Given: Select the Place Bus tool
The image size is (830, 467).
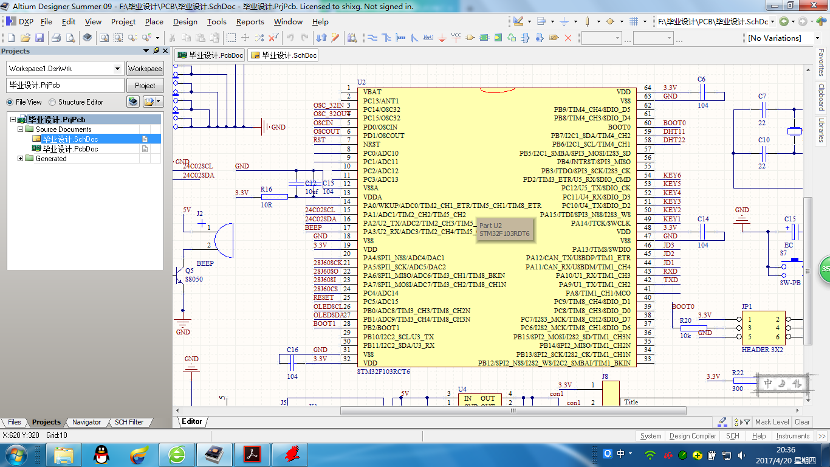Looking at the screenshot, I should click(x=386, y=38).
